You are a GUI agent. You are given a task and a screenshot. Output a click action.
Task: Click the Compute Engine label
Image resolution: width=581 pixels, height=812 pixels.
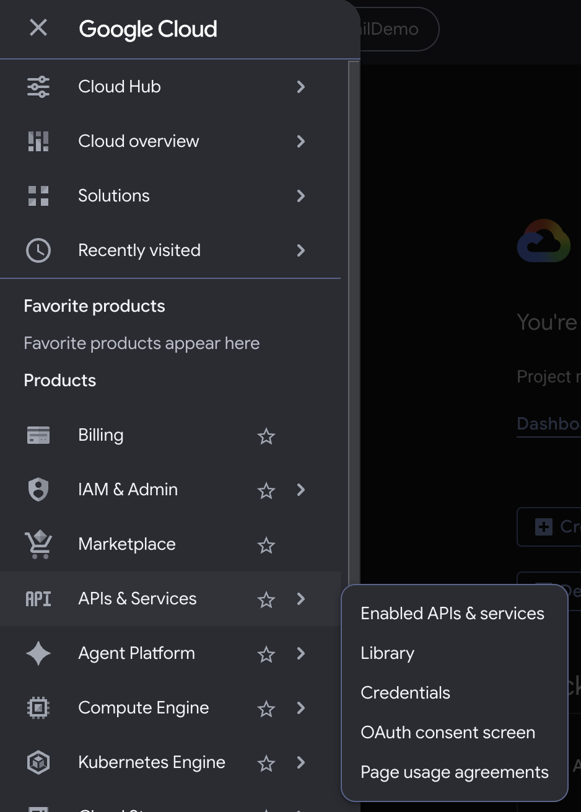coord(144,708)
